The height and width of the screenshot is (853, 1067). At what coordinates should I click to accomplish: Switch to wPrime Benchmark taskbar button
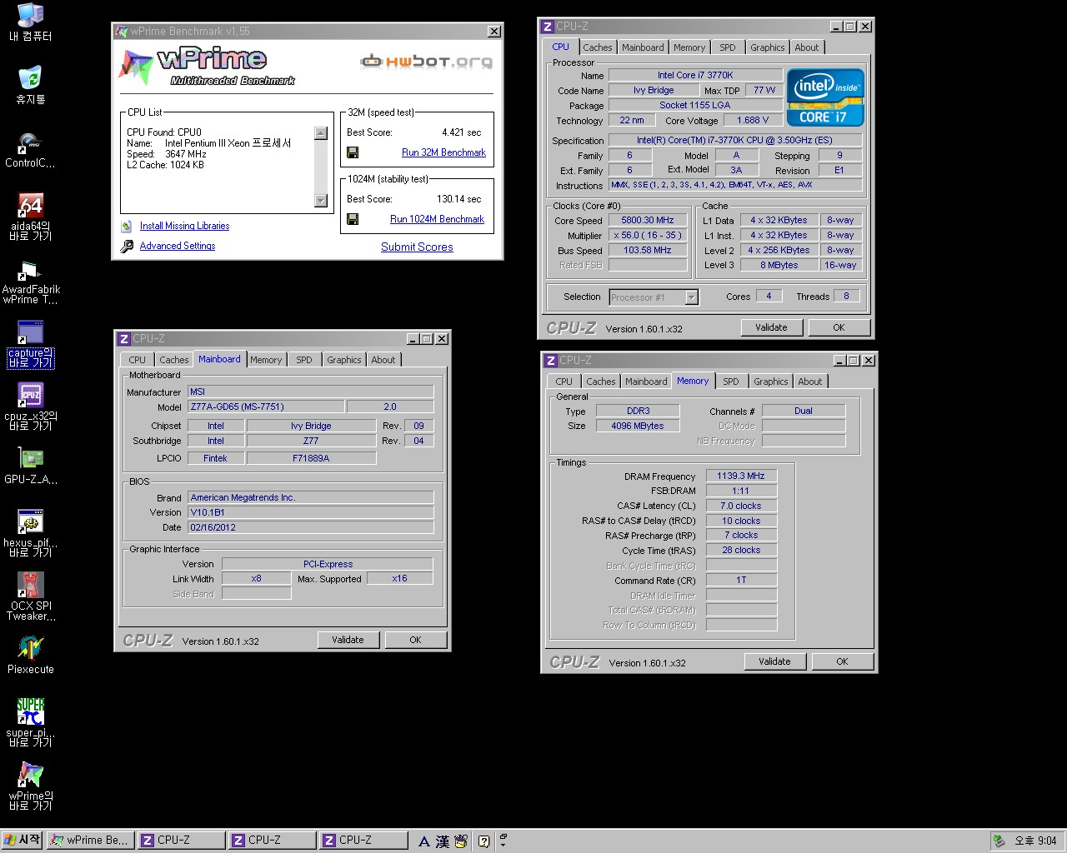[90, 840]
